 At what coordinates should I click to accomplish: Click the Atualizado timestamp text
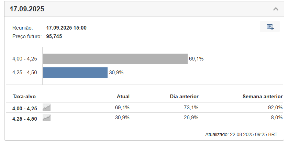click(x=241, y=134)
